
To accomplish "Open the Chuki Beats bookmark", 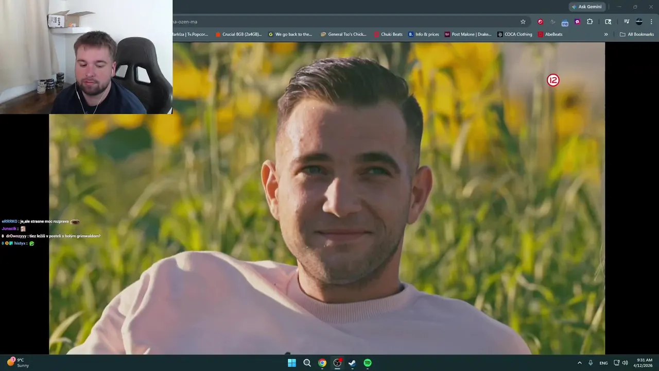I will tap(388, 35).
